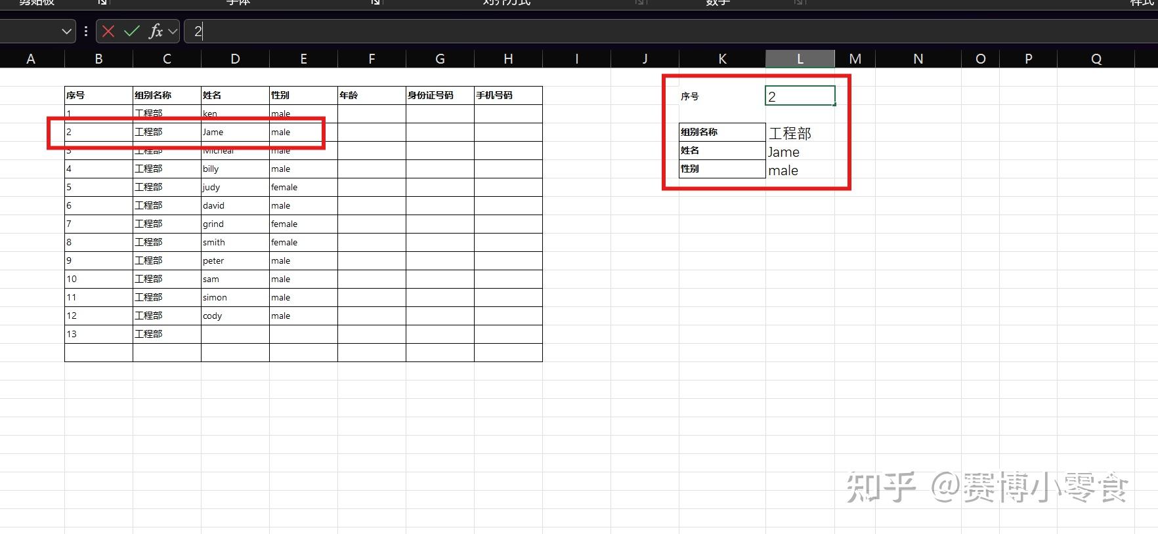Image resolution: width=1158 pixels, height=534 pixels.
Task: Select column I header
Action: (x=576, y=59)
